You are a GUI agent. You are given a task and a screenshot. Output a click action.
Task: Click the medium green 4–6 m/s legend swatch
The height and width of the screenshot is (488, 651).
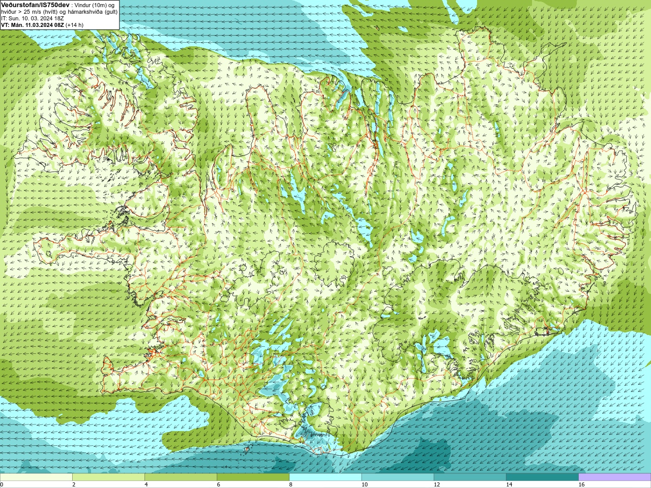click(181, 477)
